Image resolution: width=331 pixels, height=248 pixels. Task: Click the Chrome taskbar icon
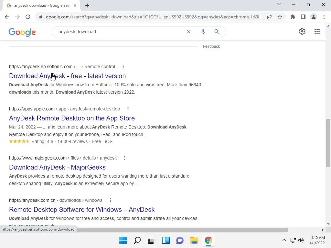[208, 240]
